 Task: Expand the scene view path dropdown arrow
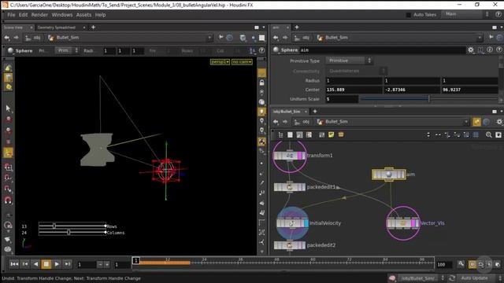[209, 38]
